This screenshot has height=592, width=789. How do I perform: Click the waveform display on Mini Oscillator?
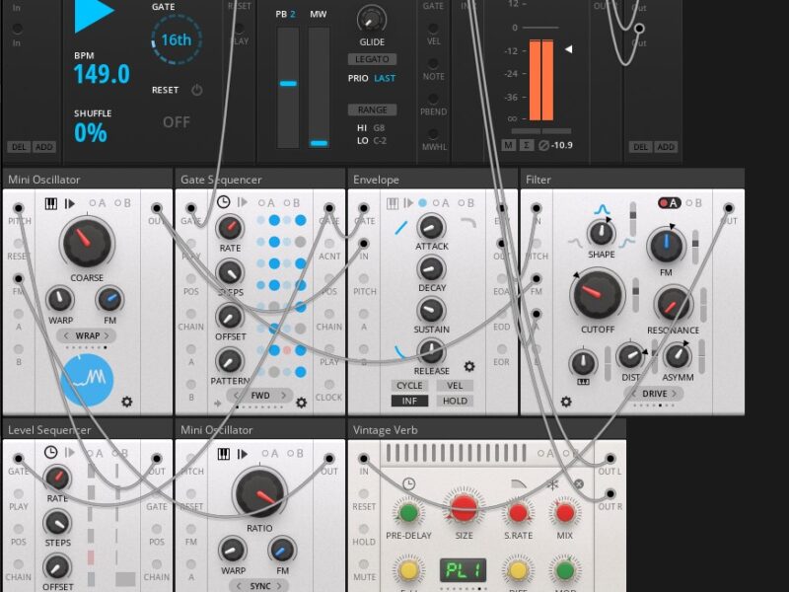(87, 380)
